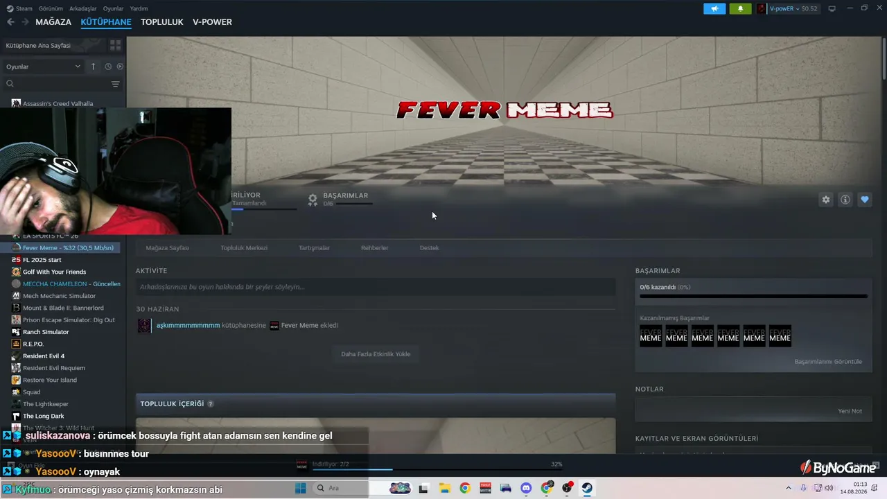Open the Steam menu
Screen dimensions: 887x499
tap(20, 8)
